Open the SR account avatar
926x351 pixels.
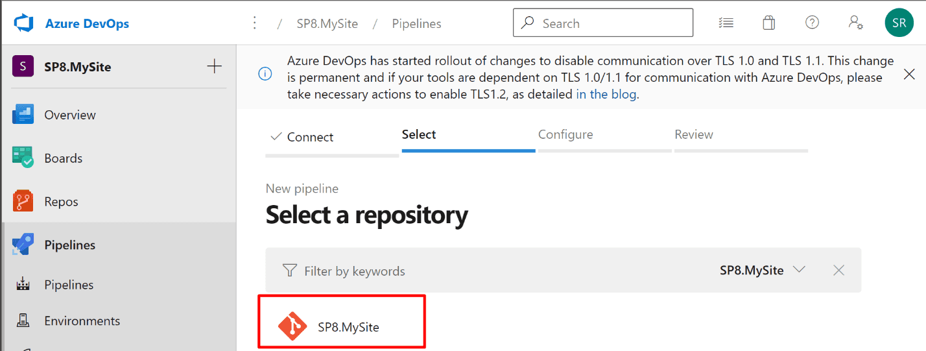pos(899,23)
